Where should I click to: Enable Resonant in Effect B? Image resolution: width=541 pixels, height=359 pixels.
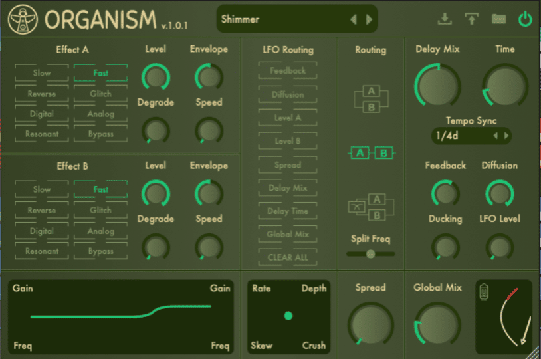pyautogui.click(x=42, y=251)
